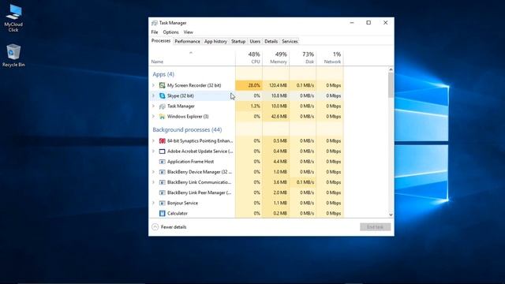The height and width of the screenshot is (284, 505).
Task: Click the Adobe Acrobat Update Service icon
Action: [162, 151]
